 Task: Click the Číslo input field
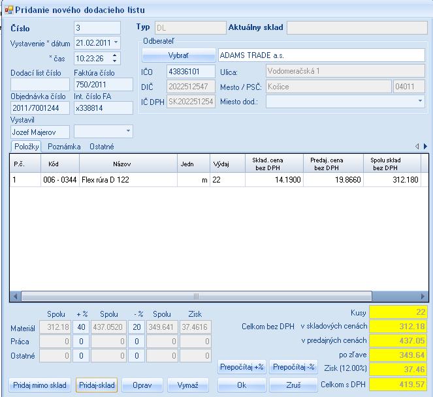pos(97,28)
